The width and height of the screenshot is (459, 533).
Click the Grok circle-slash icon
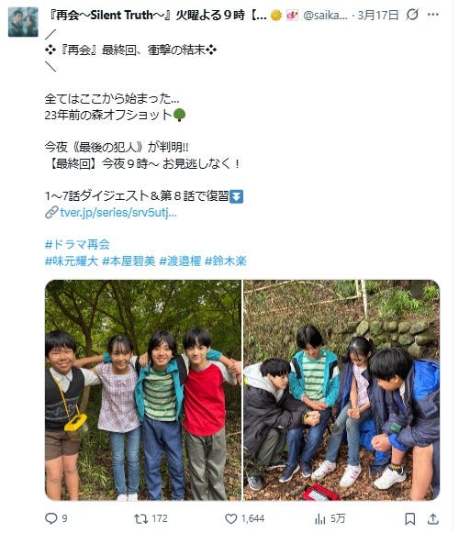(412, 15)
